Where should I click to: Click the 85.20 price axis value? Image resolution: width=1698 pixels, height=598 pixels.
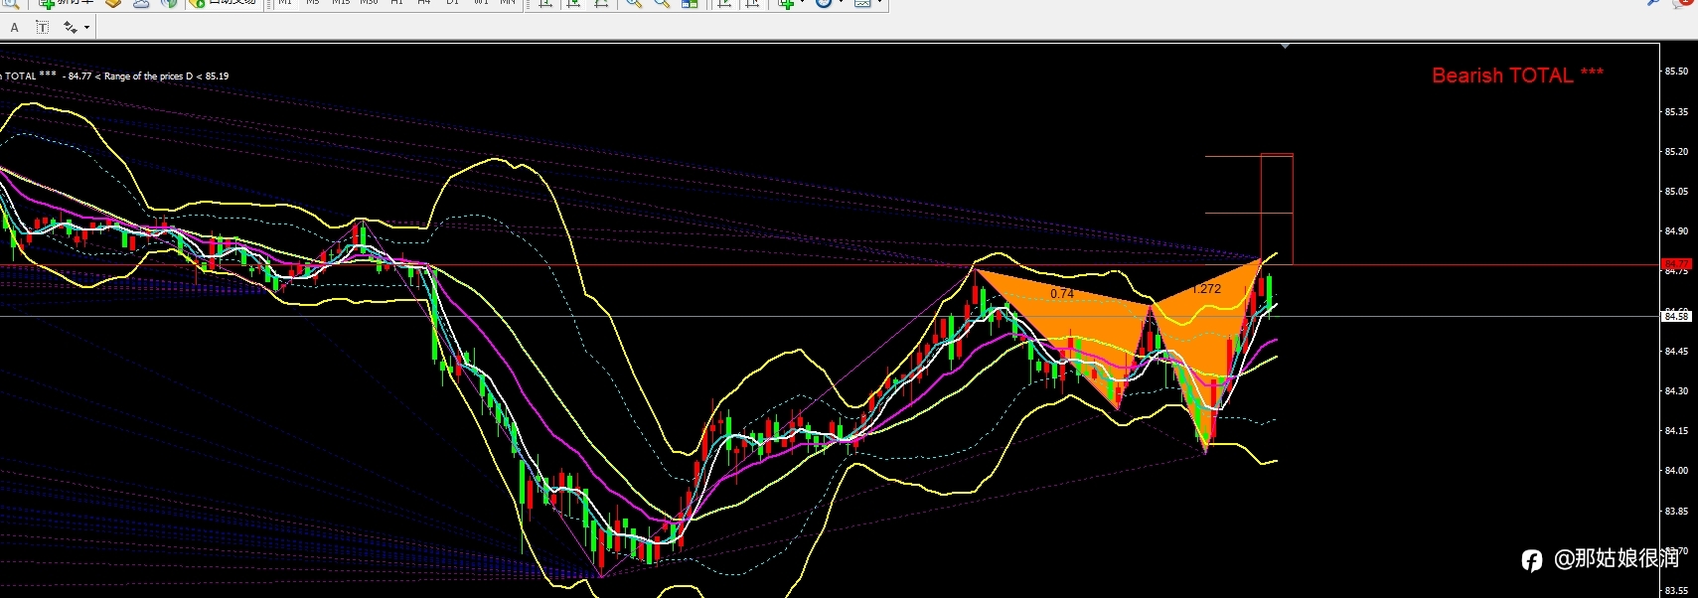[1676, 152]
